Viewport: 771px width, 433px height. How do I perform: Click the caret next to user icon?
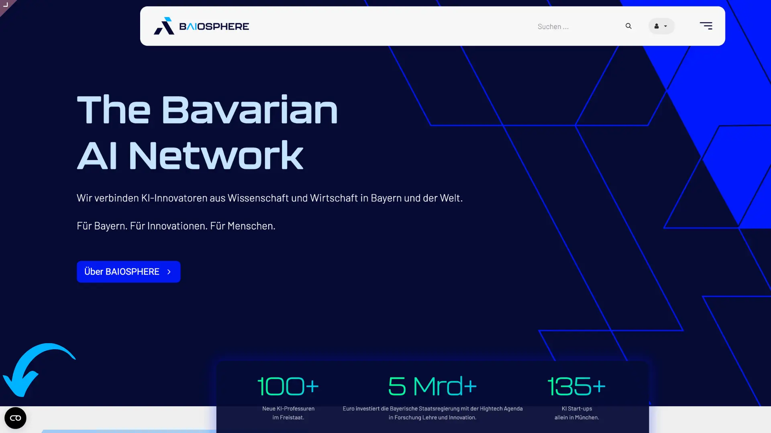(x=665, y=26)
